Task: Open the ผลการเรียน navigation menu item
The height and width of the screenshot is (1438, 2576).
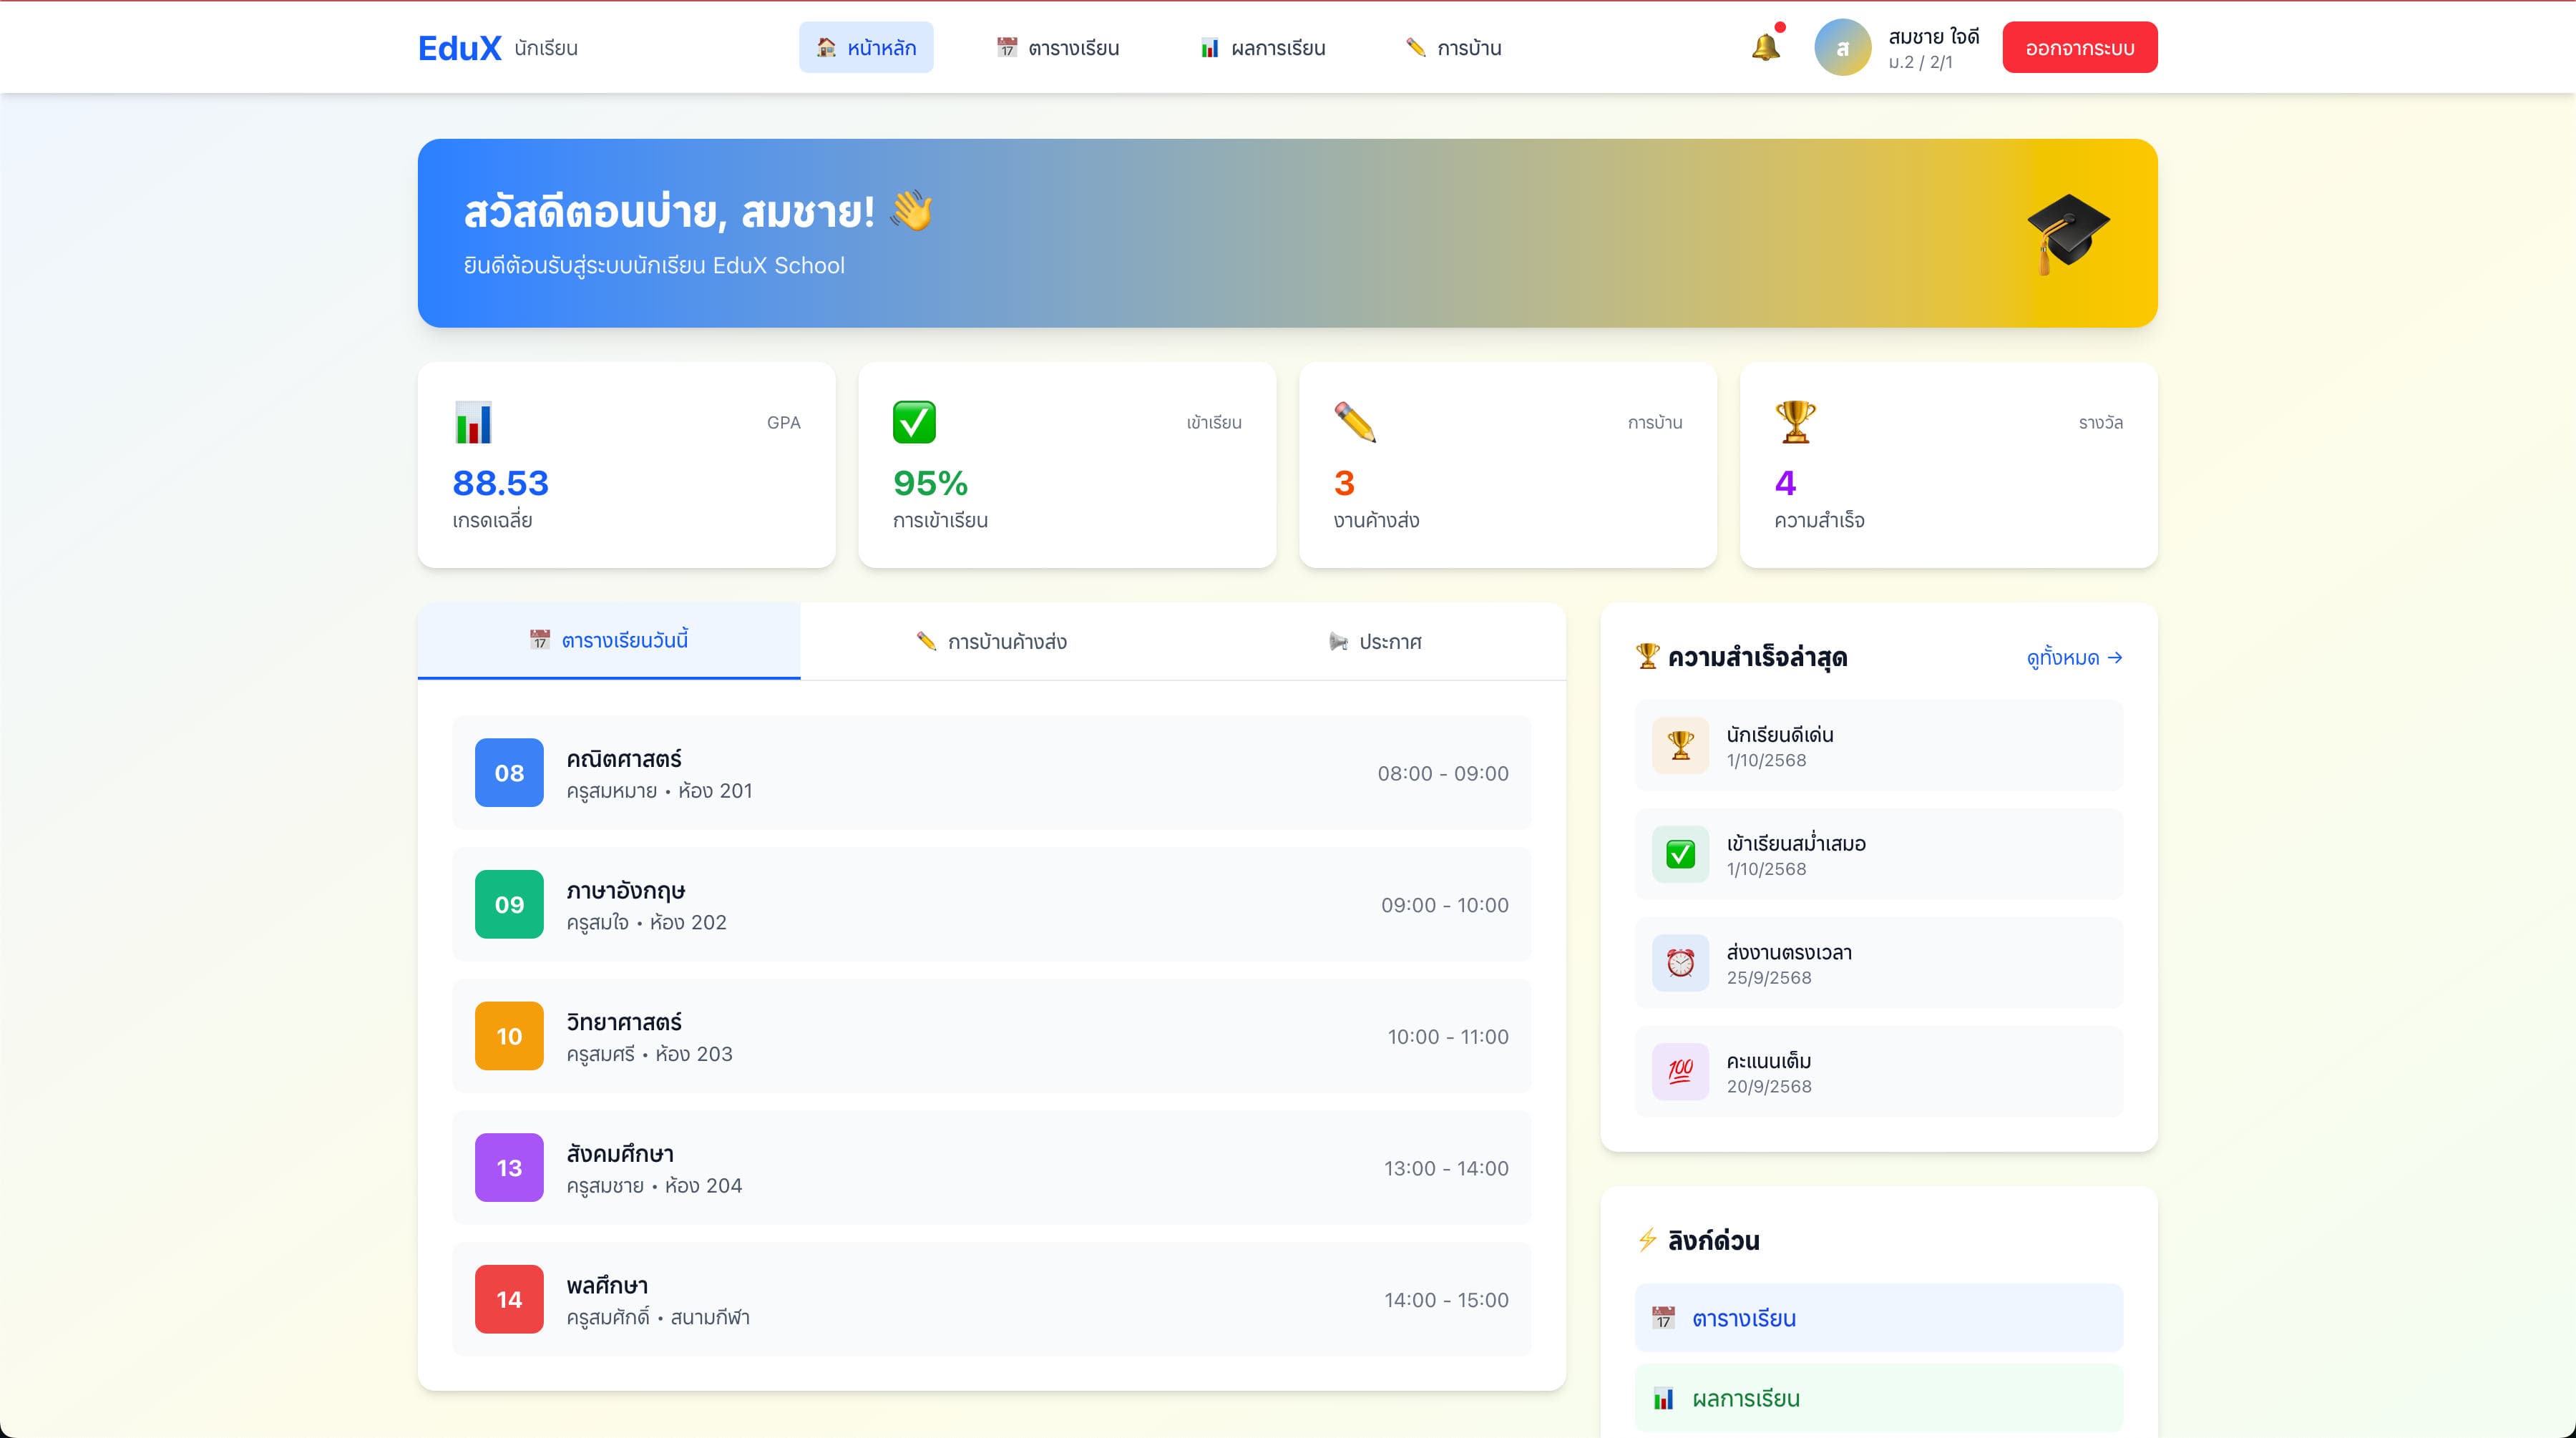Action: (1263, 48)
